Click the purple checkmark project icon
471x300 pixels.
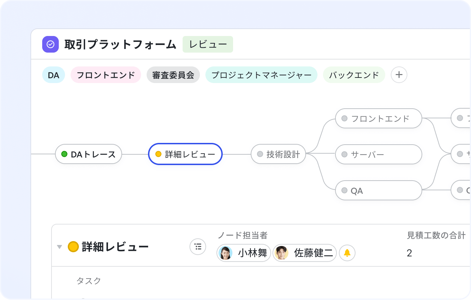point(50,44)
